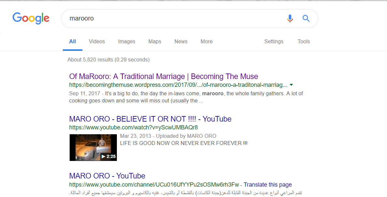Image resolution: width=387 pixels, height=197 pixels.
Task: Click the YouTube channel URL in green
Action: 155,185
